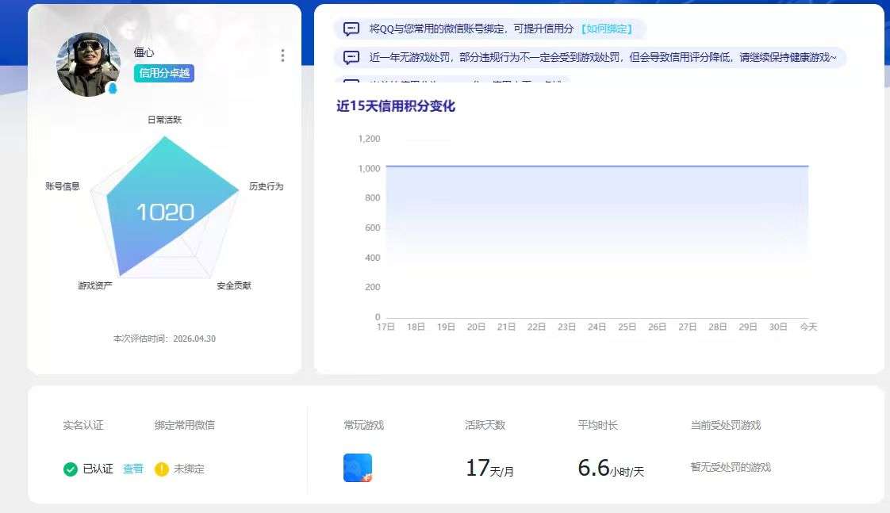Click the 日常活跃 radar label
The width and height of the screenshot is (890, 513).
coord(165,120)
